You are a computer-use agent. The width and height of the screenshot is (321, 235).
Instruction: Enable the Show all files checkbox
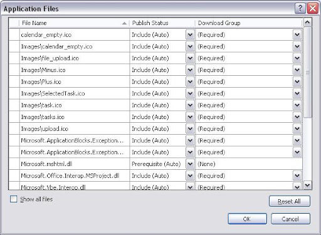[x=14, y=199]
